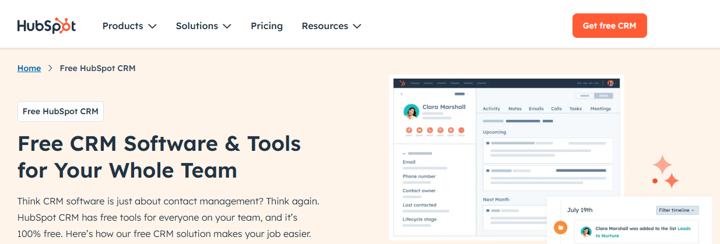This screenshot has width=720, height=244.
Task: Click the Last contacted property label
Action: (x=419, y=205)
